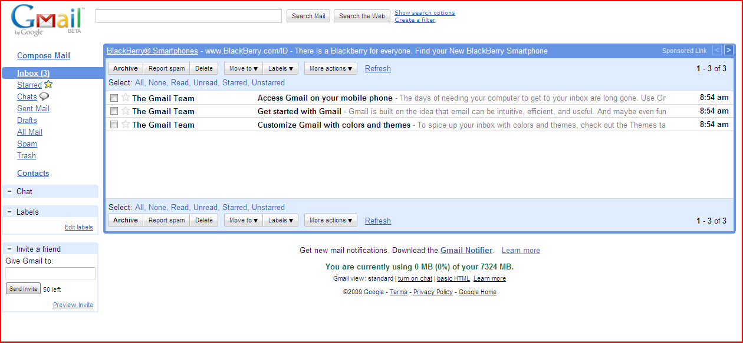Viewport: 743px width, 343px height.
Task: Open the Inbox (3) folder
Action: point(33,73)
